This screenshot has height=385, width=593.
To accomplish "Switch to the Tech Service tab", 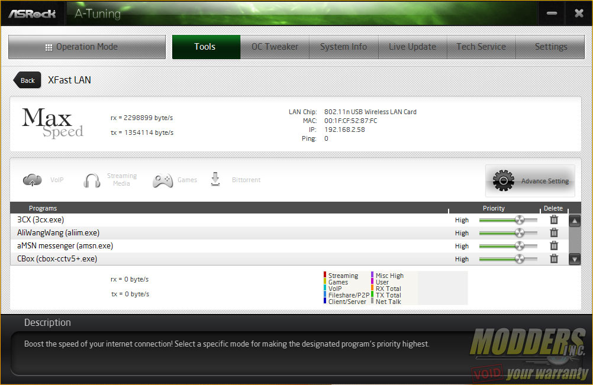I will (x=481, y=47).
